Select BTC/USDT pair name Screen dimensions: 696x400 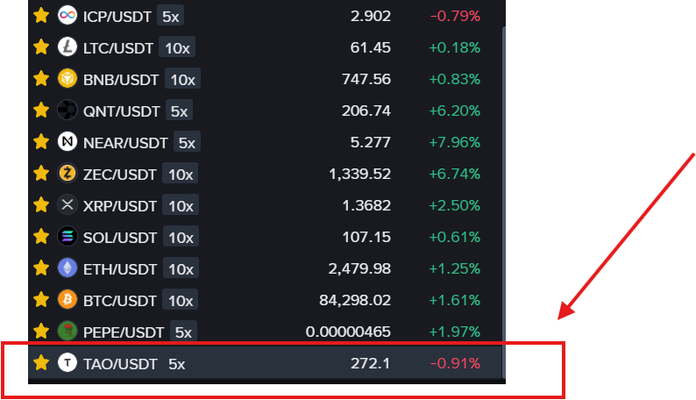120,301
